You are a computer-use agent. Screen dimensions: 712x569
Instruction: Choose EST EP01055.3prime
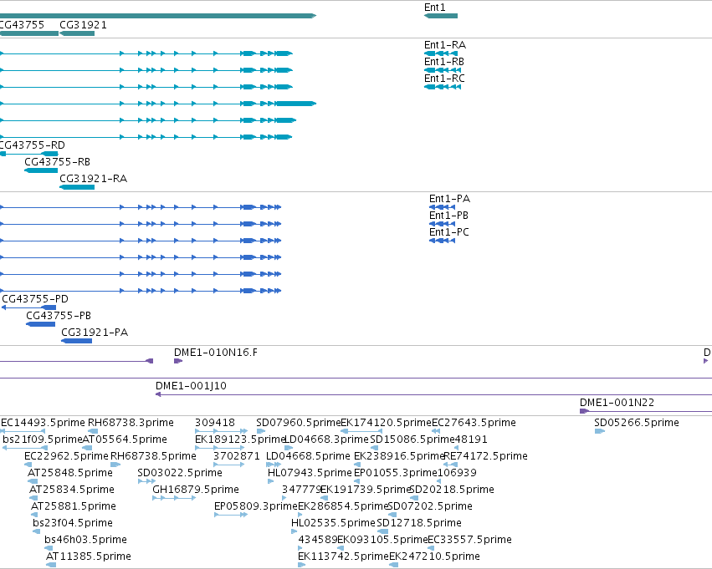(x=396, y=473)
